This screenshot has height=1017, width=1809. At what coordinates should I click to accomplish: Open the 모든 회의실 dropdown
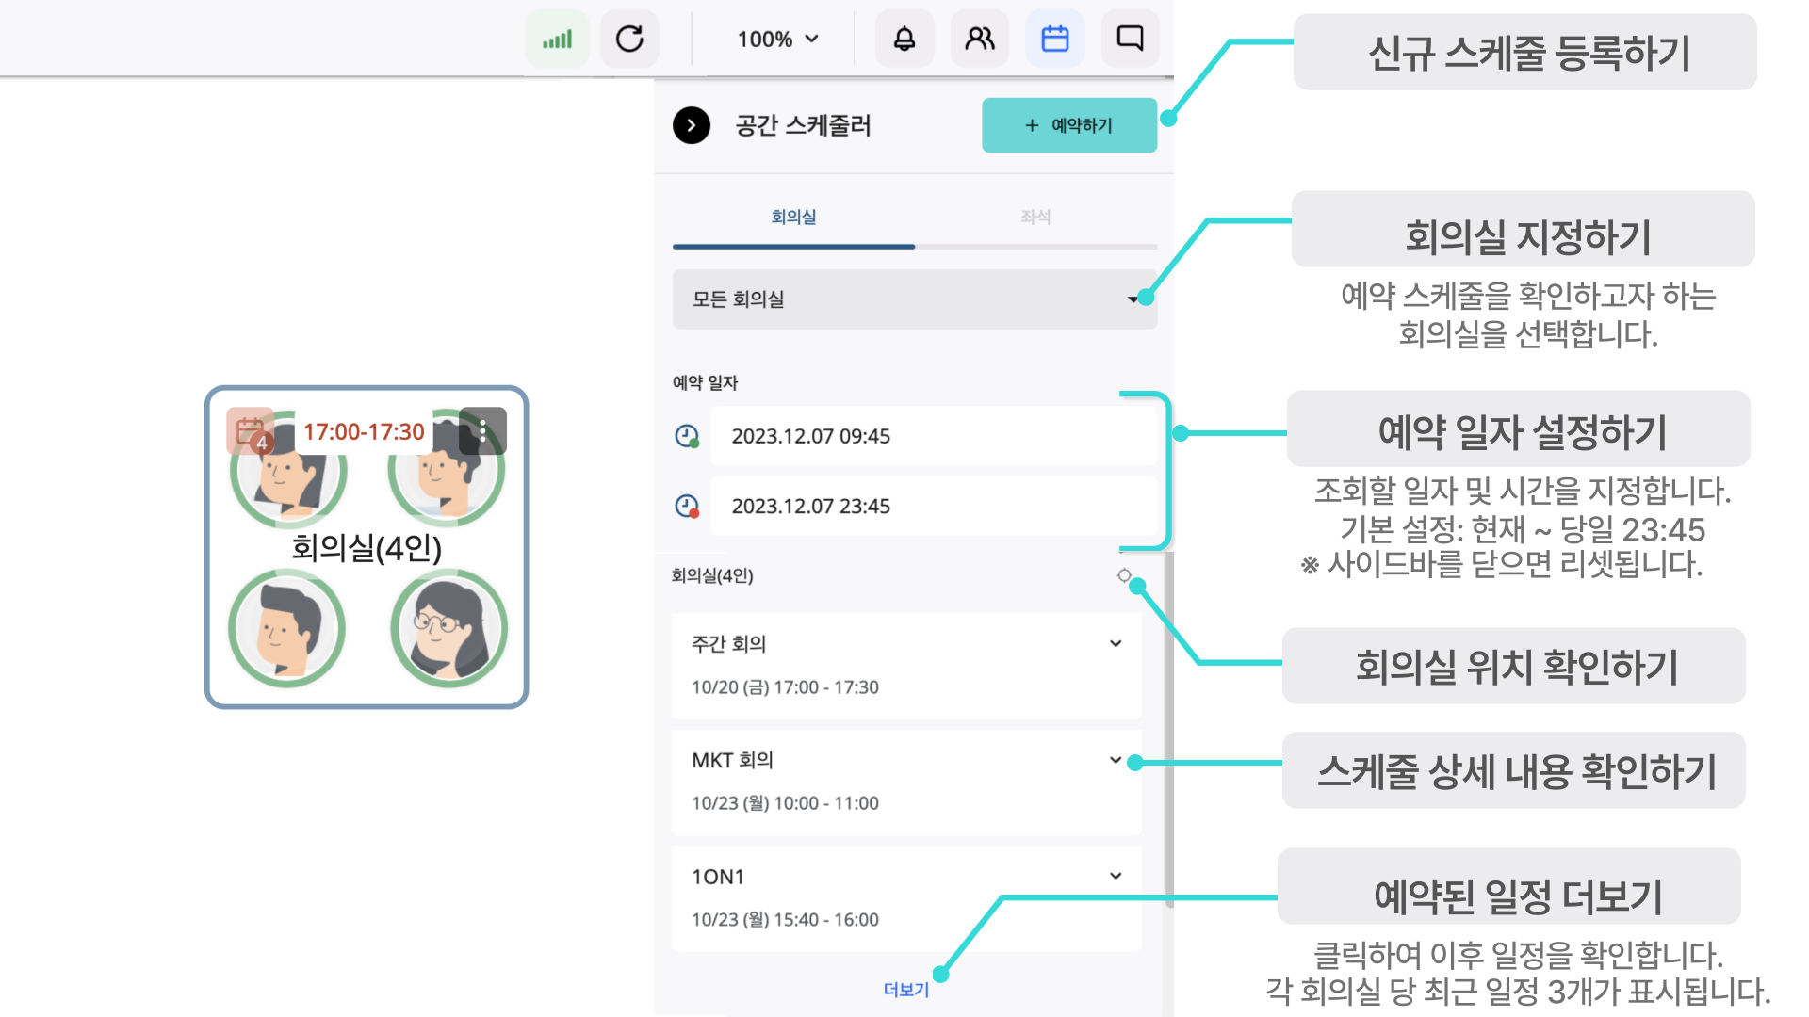coord(1130,299)
